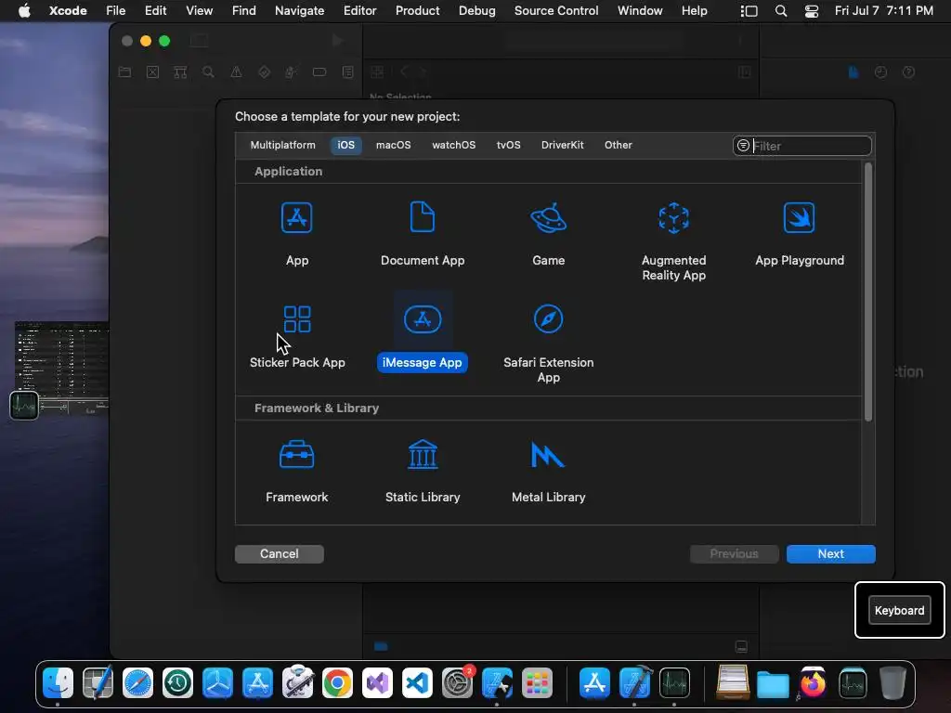Open the Navigate menu
Viewport: 951px width, 713px height.
click(x=299, y=10)
